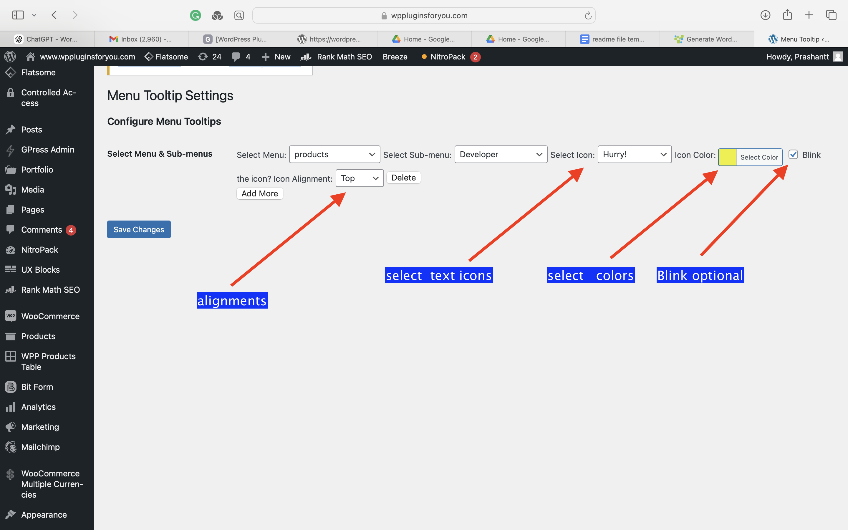
Task: Click the WordPress logo in admin bar
Action: coord(10,57)
